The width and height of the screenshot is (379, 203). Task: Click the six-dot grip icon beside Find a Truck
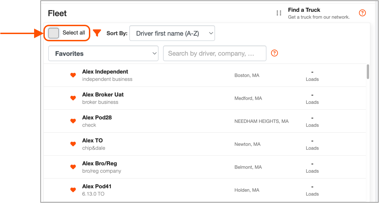pyautogui.click(x=279, y=13)
